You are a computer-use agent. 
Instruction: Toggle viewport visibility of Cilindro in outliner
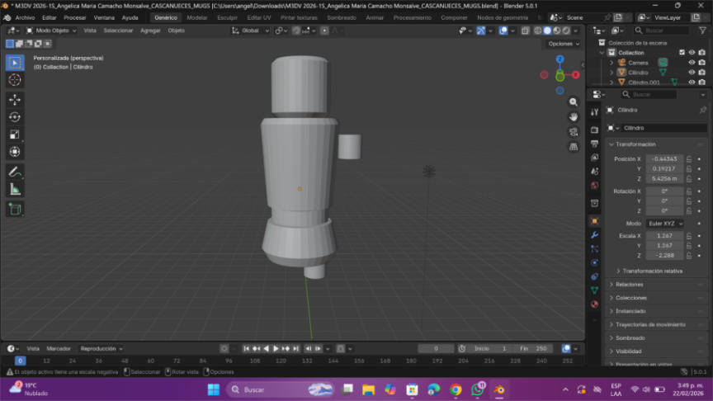pos(692,73)
